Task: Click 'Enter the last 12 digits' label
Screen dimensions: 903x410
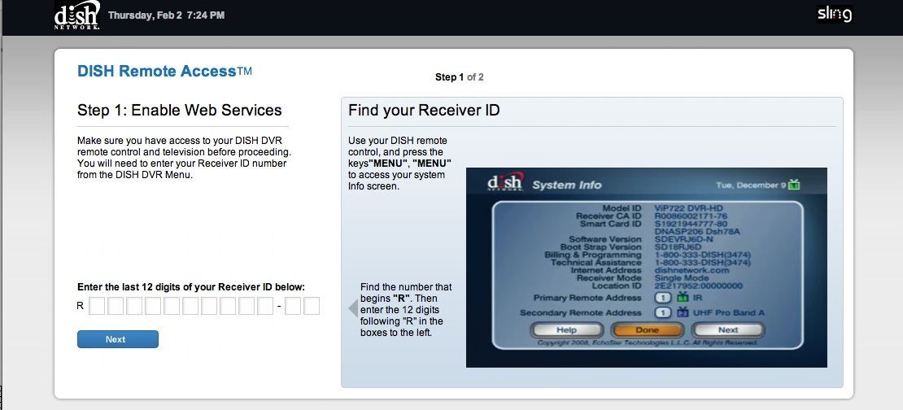Action: [x=191, y=287]
